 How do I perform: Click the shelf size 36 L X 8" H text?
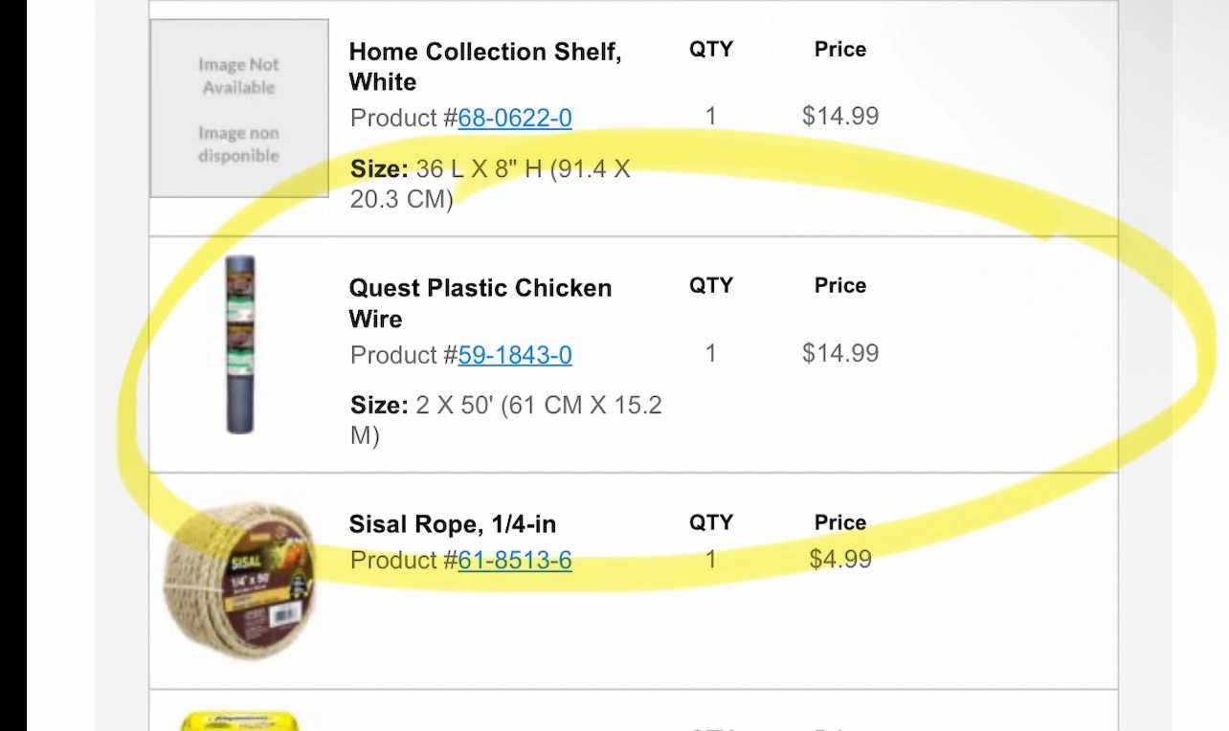(490, 185)
